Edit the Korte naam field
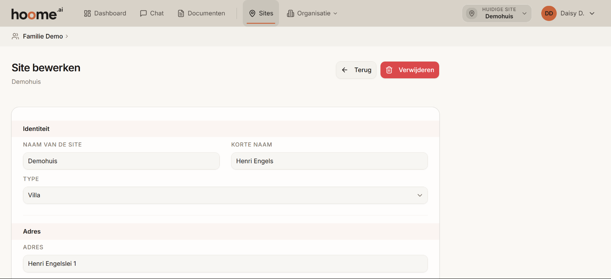Viewport: 611px width, 279px height. [329, 161]
